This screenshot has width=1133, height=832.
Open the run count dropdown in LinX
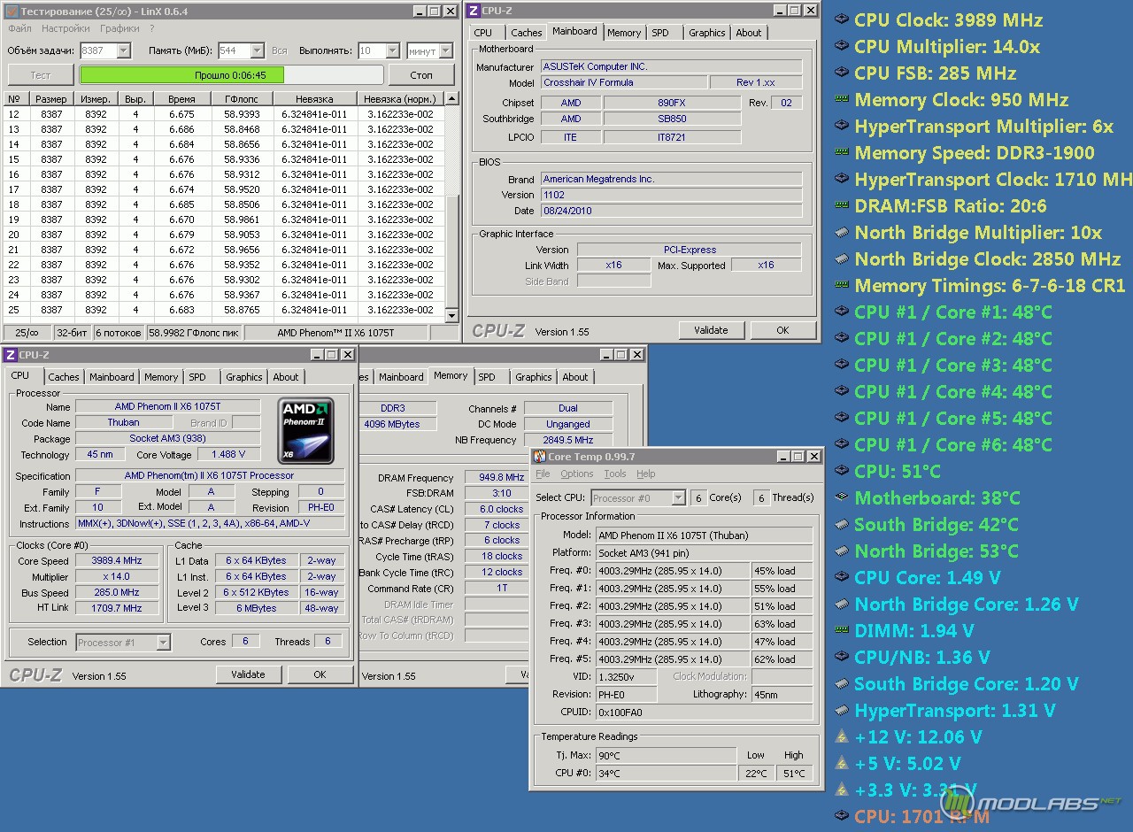[x=391, y=51]
